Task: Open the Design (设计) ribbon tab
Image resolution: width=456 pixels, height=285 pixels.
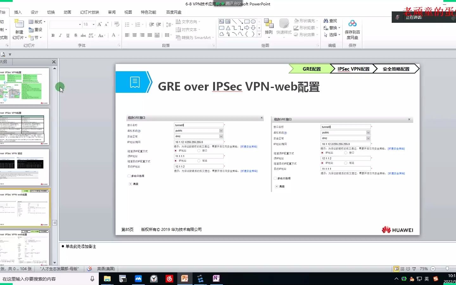Action: (35, 12)
